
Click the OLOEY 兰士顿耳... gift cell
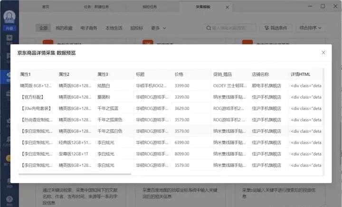tap(230, 85)
